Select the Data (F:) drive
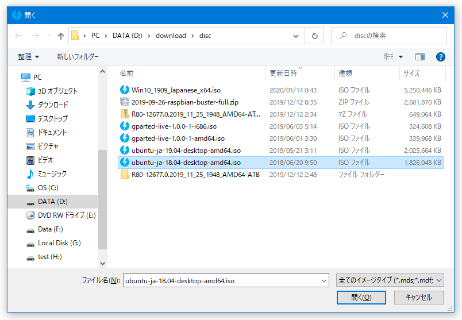 44,229
